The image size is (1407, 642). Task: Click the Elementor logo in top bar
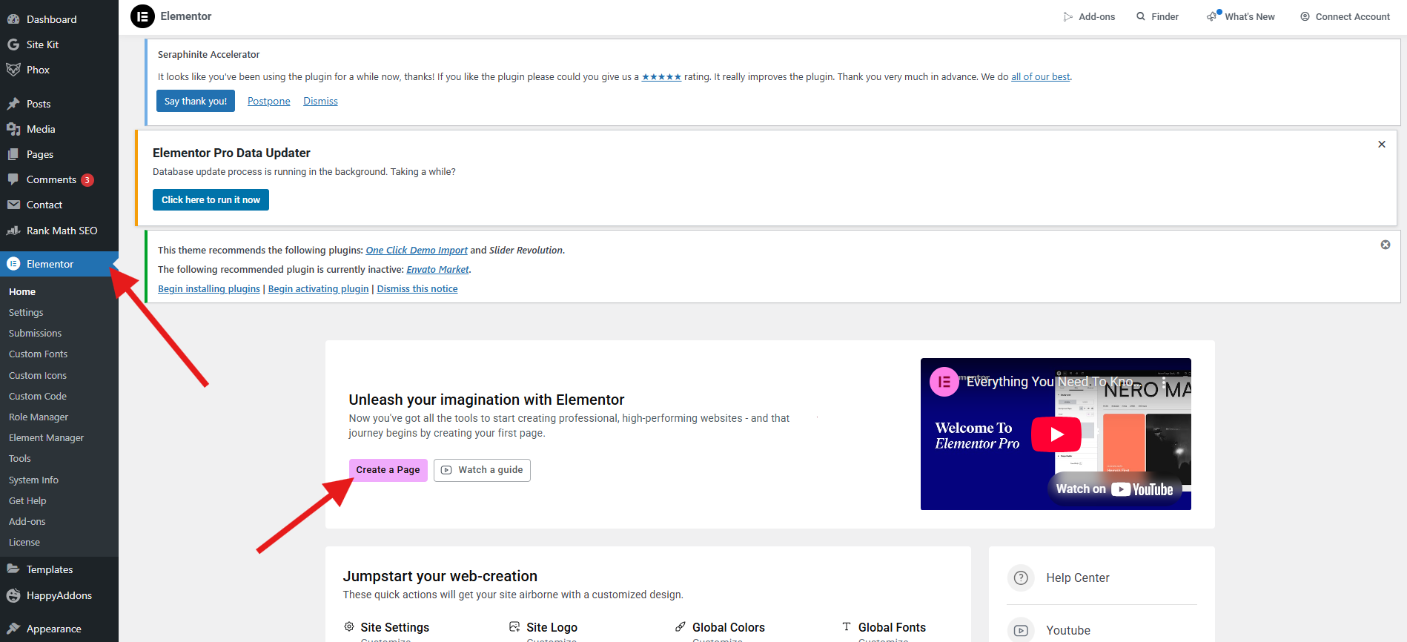[x=142, y=16]
